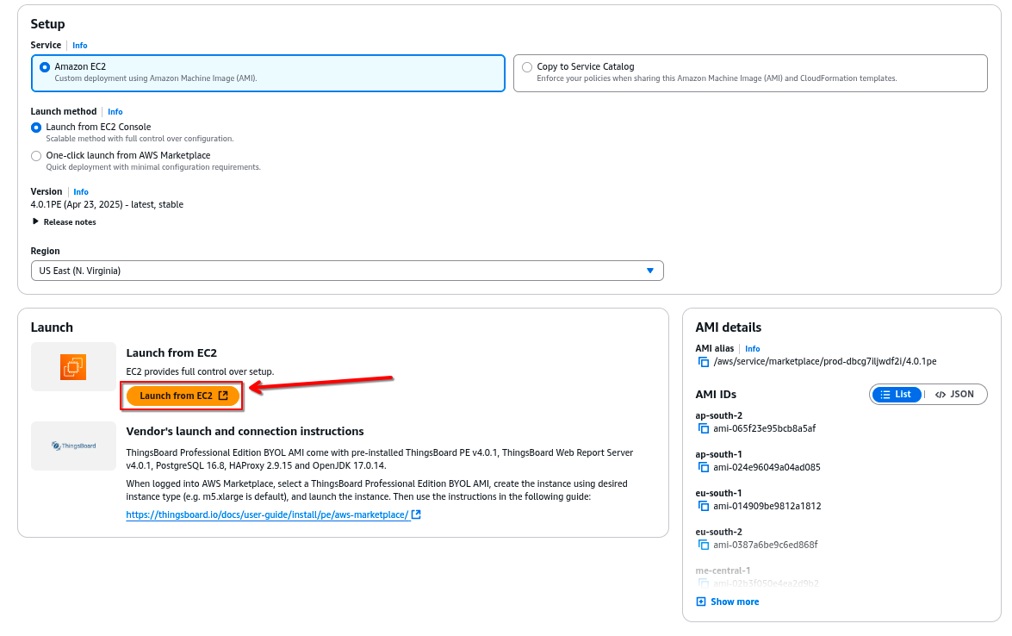The height and width of the screenshot is (636, 1012).
Task: Open the Region dropdown
Action: [x=347, y=271]
